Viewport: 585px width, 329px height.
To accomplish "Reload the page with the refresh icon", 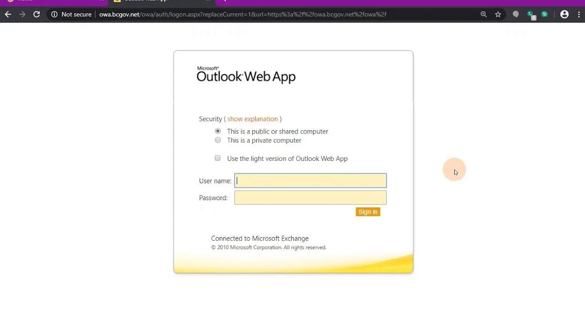I will [37, 14].
